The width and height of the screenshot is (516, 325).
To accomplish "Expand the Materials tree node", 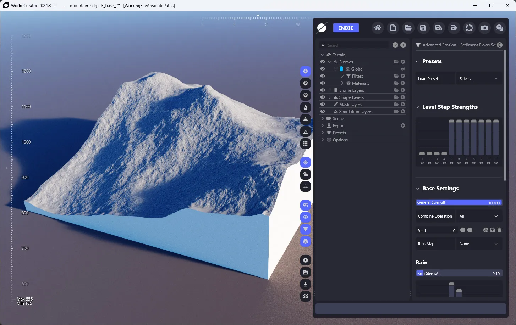I will (x=342, y=83).
